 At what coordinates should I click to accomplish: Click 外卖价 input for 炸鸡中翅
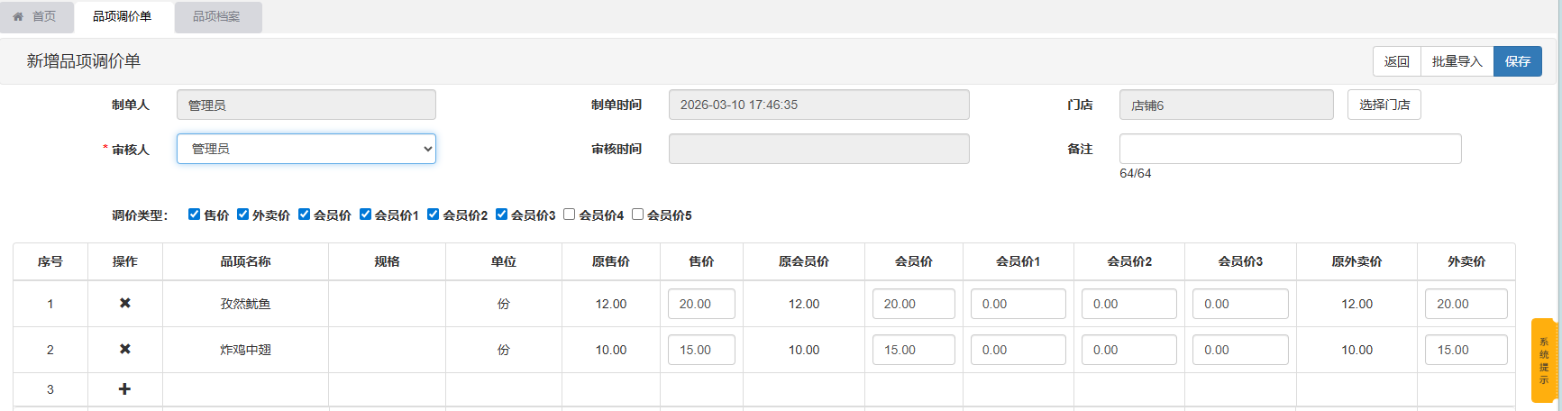(x=1466, y=350)
